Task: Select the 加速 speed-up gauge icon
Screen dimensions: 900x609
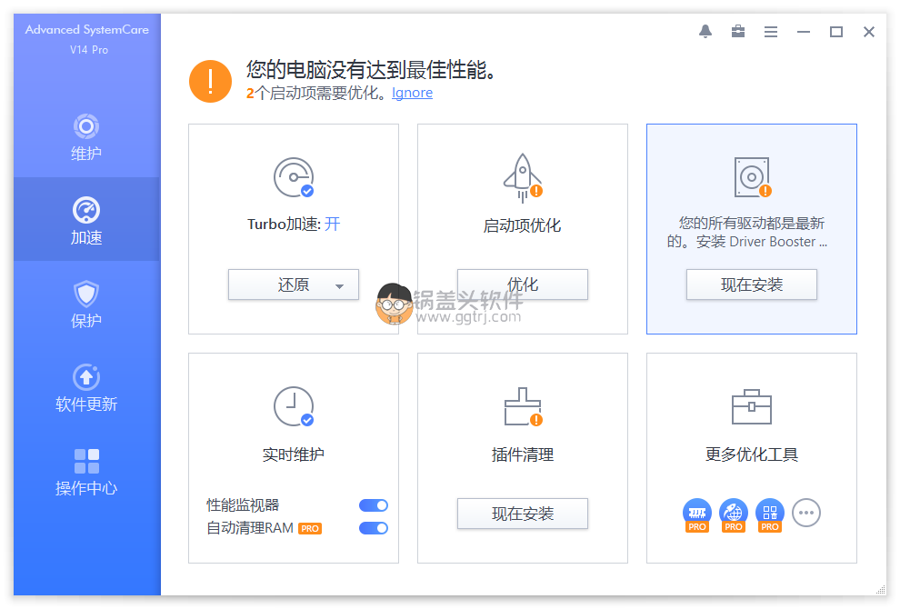Action: pyautogui.click(x=86, y=210)
